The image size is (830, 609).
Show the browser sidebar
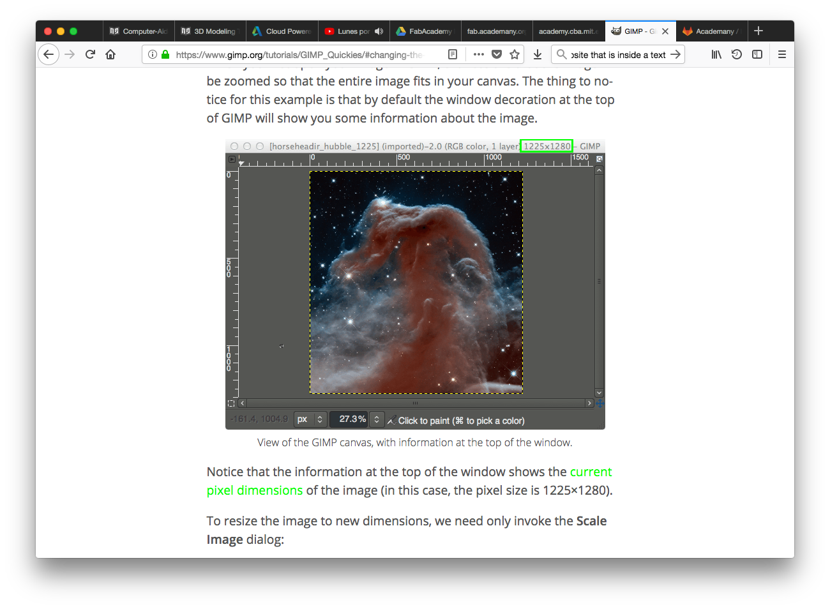(757, 54)
